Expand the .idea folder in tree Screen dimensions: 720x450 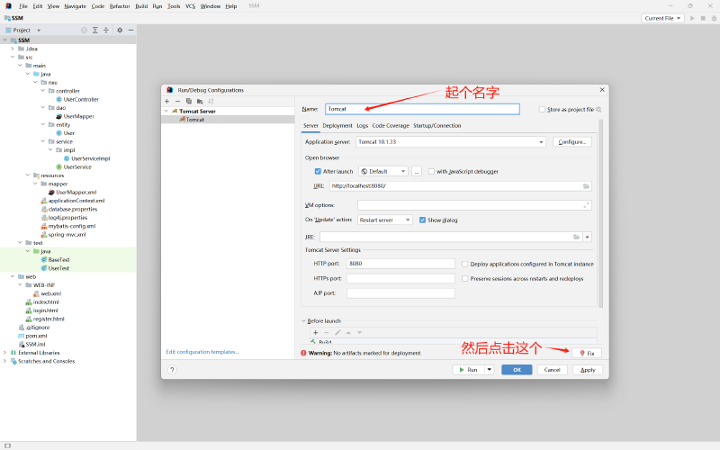click(x=13, y=49)
